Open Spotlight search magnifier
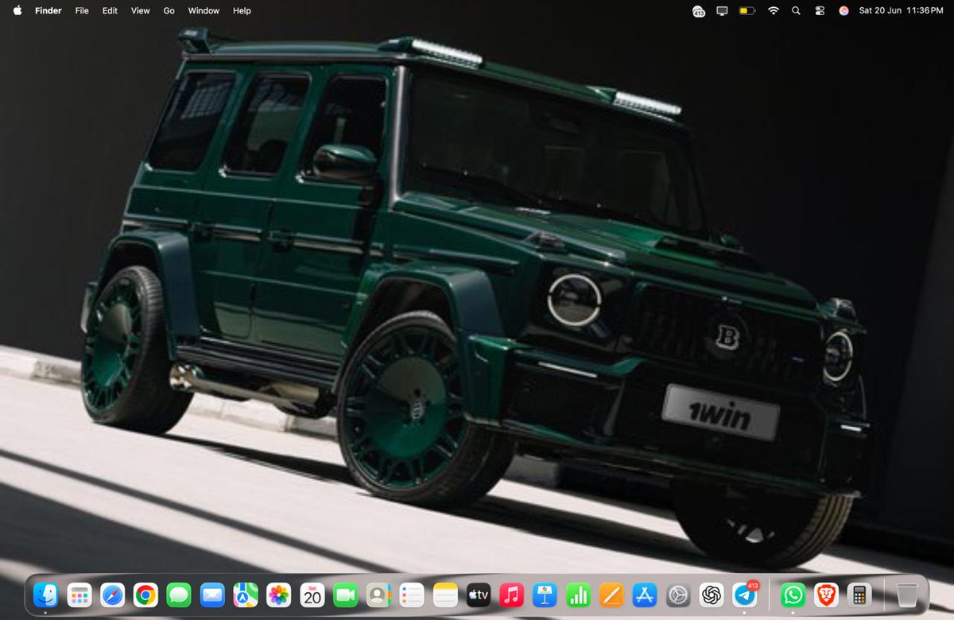Screen dimensions: 954x620 (x=796, y=10)
